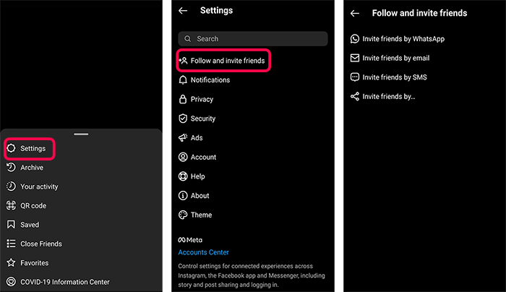Click the QR code icon
The width and height of the screenshot is (506, 292).
tap(11, 205)
